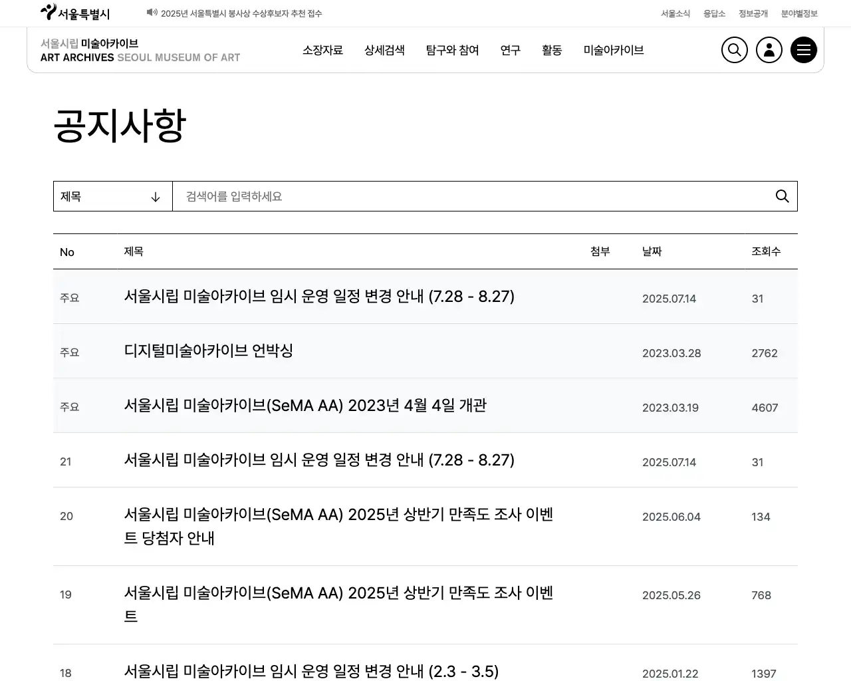Open the 2025년 서울특별시 봉사상 notice link
Screen dimensions: 851x681
(x=241, y=13)
